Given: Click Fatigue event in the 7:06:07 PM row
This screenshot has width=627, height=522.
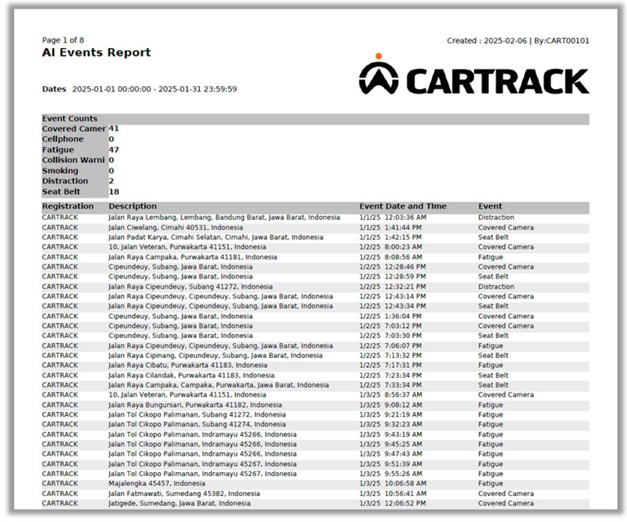Looking at the screenshot, I should [x=491, y=346].
